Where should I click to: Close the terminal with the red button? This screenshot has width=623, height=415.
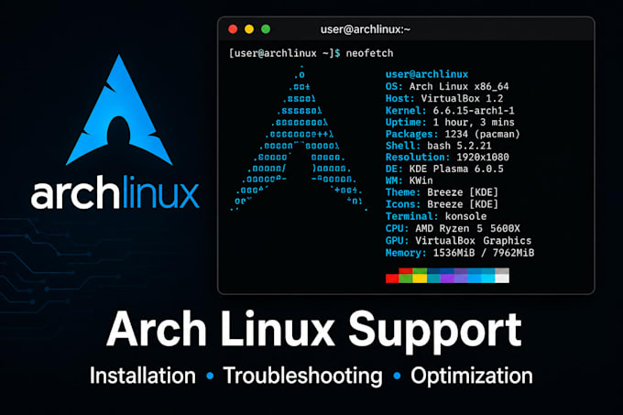click(233, 29)
